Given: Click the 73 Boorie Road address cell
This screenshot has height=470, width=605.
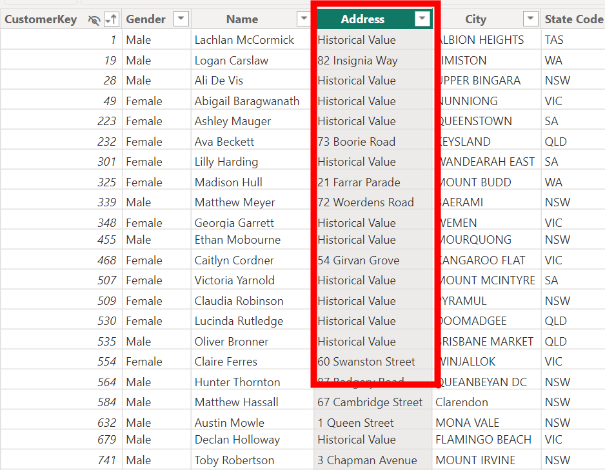Looking at the screenshot, I should pyautogui.click(x=356, y=142).
